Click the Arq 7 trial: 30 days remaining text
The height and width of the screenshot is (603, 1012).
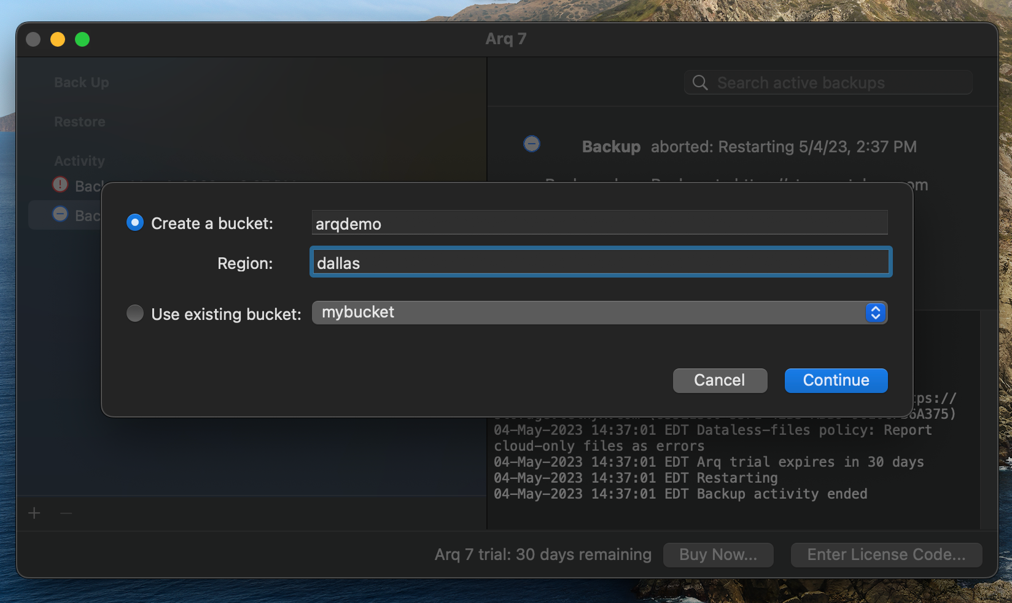pos(543,554)
